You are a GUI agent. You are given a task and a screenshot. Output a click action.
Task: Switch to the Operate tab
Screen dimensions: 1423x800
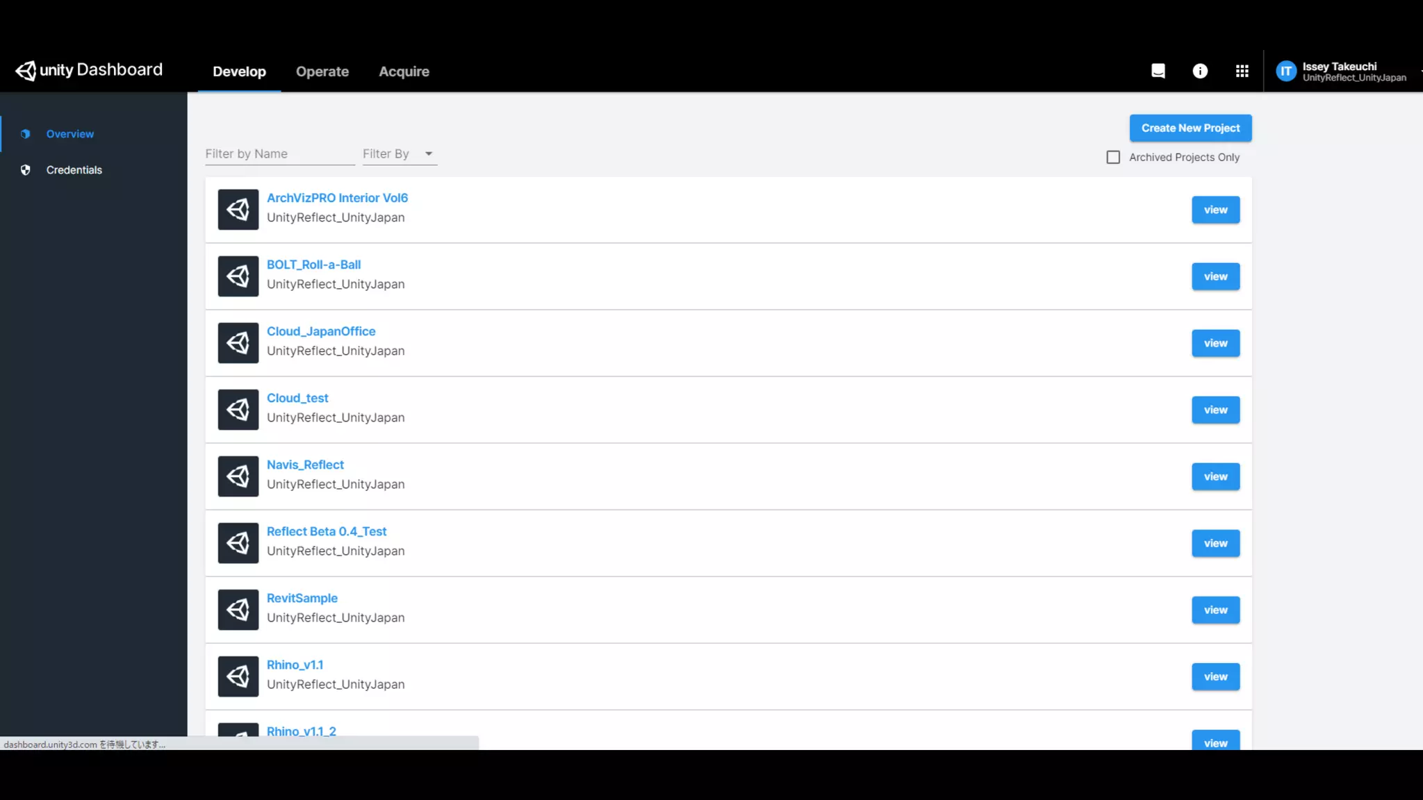point(322,72)
